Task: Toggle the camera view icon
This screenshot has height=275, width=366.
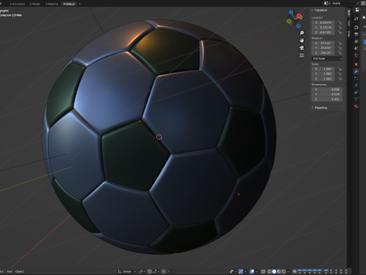Action: point(302,48)
